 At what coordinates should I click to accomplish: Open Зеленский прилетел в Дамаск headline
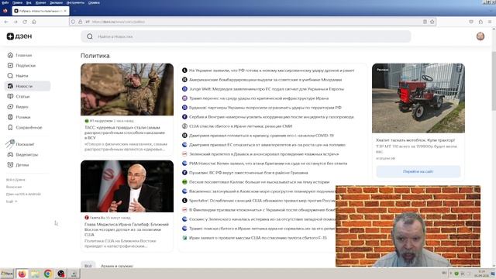pyautogui.click(x=263, y=154)
